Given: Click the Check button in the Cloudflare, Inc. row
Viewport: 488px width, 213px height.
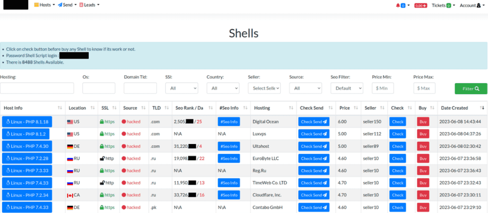Looking at the screenshot, I should pyautogui.click(x=398, y=195).
